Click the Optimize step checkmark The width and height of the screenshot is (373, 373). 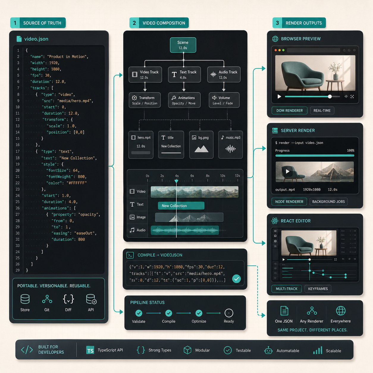(199, 313)
